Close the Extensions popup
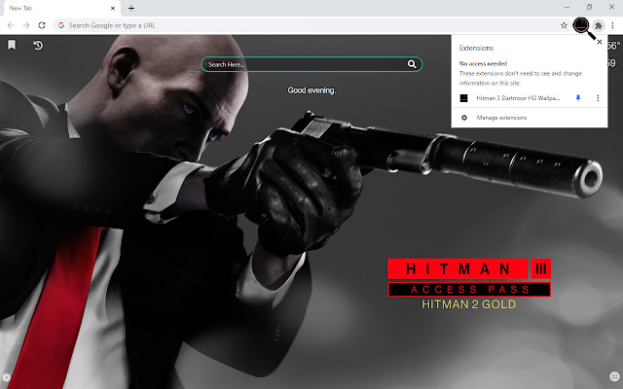This screenshot has width=623, height=389. [x=600, y=42]
